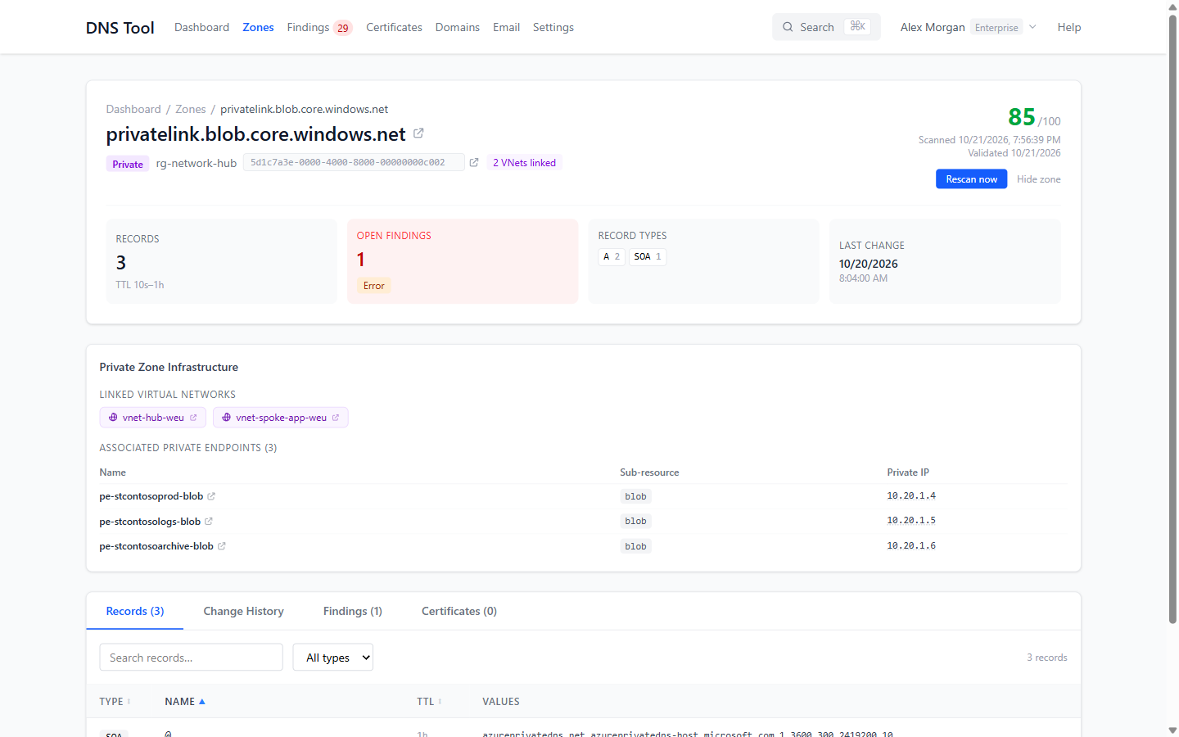The height and width of the screenshot is (737, 1179).
Task: Open Dashboard in top navigation
Action: coord(201,27)
